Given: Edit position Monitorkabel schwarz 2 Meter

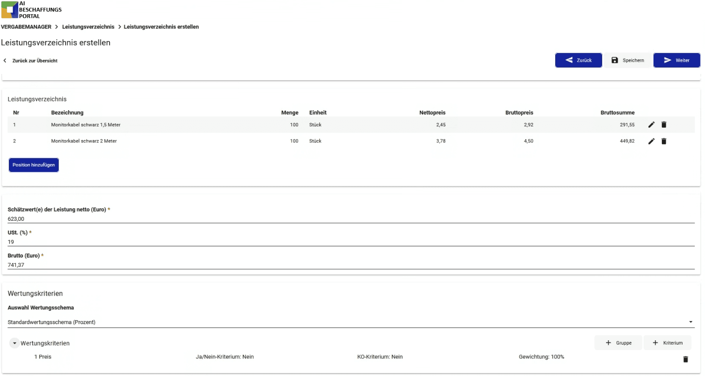Looking at the screenshot, I should coord(651,141).
